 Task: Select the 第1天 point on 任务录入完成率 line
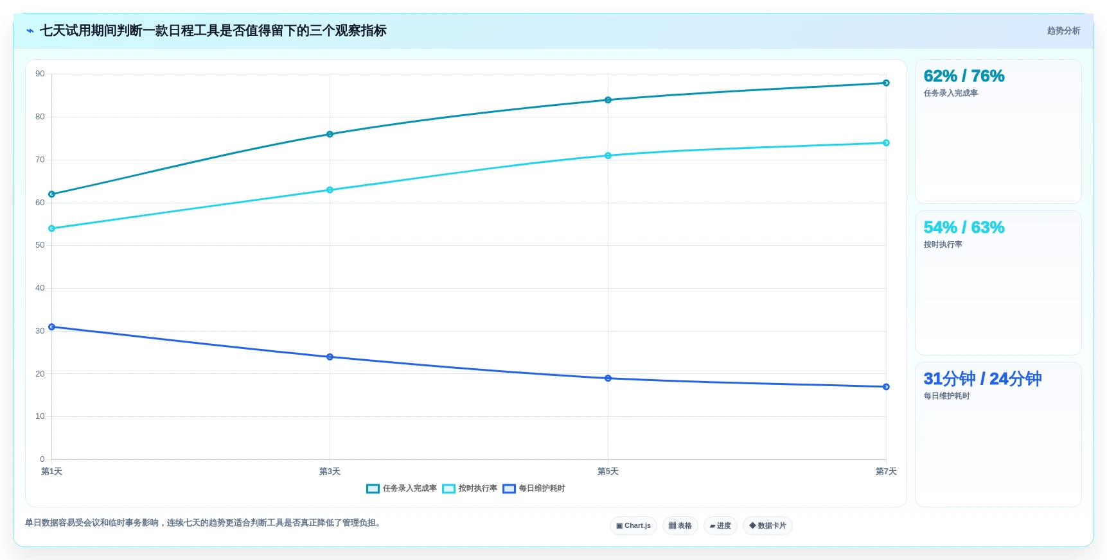pos(52,194)
